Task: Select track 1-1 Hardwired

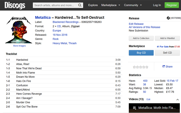Action: tap(22, 60)
